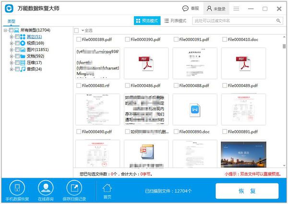The image size is (288, 204).
Task: Check the 图片(11851) tree checkbox
Action: (17, 50)
